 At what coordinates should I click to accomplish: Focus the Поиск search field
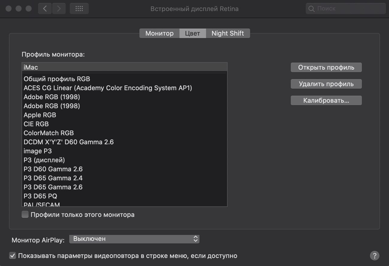pyautogui.click(x=345, y=9)
